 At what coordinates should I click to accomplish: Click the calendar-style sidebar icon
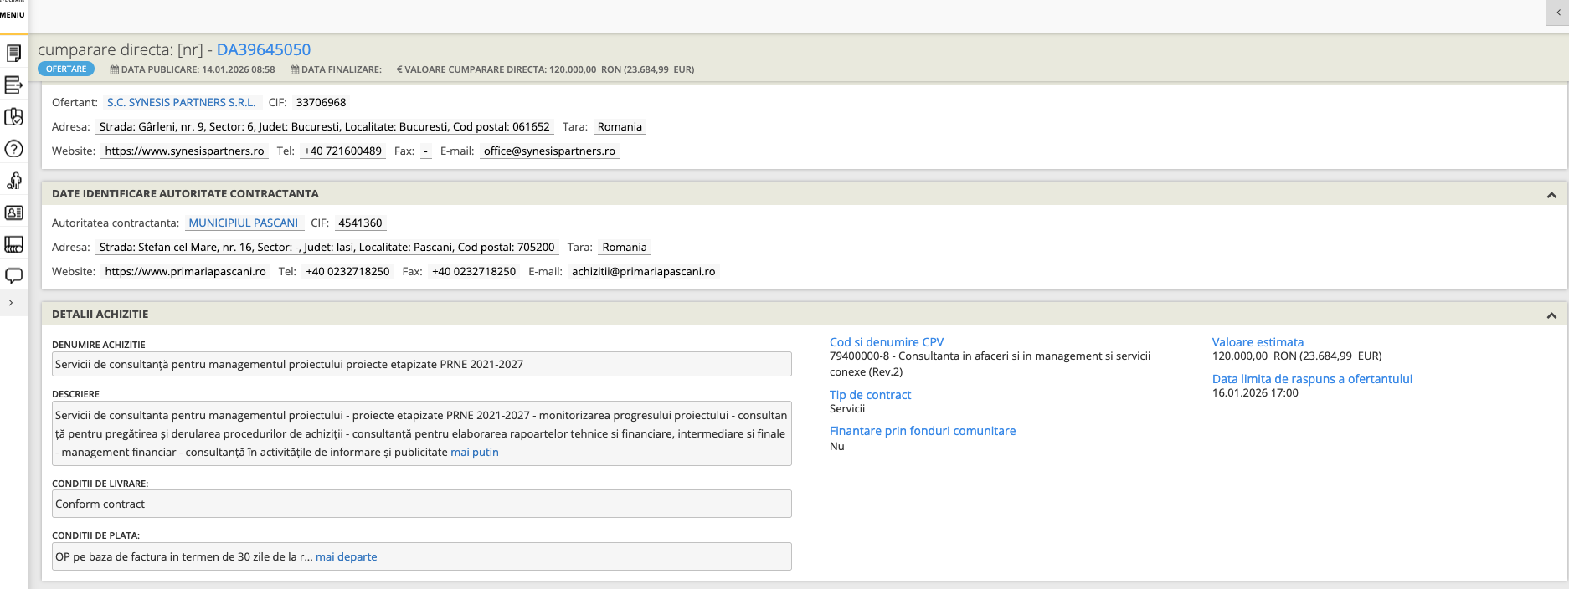[x=13, y=244]
